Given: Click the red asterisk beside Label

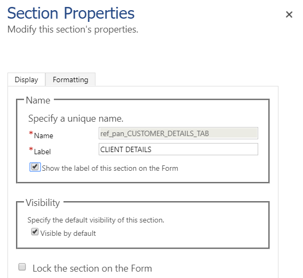Looking at the screenshot, I should pyautogui.click(x=31, y=149).
